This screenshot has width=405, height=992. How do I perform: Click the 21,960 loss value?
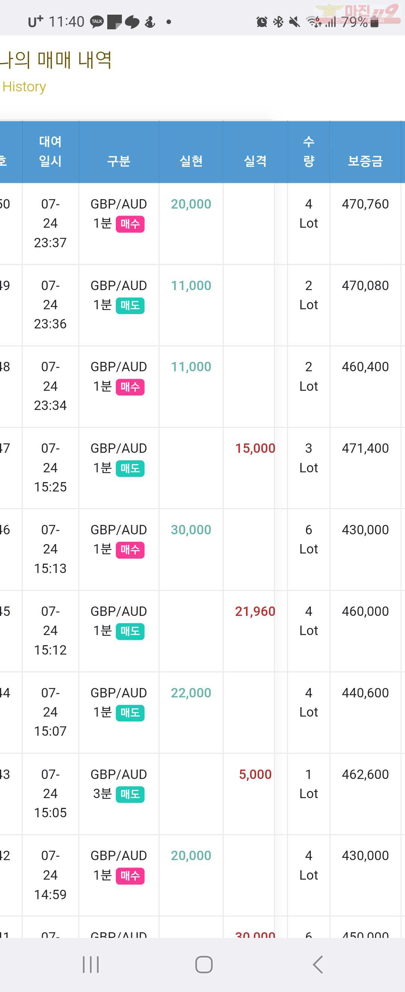click(x=255, y=611)
